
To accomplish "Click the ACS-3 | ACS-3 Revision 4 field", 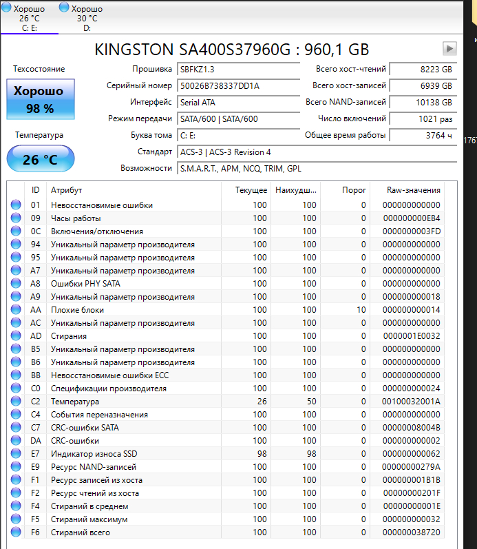I will (317, 152).
